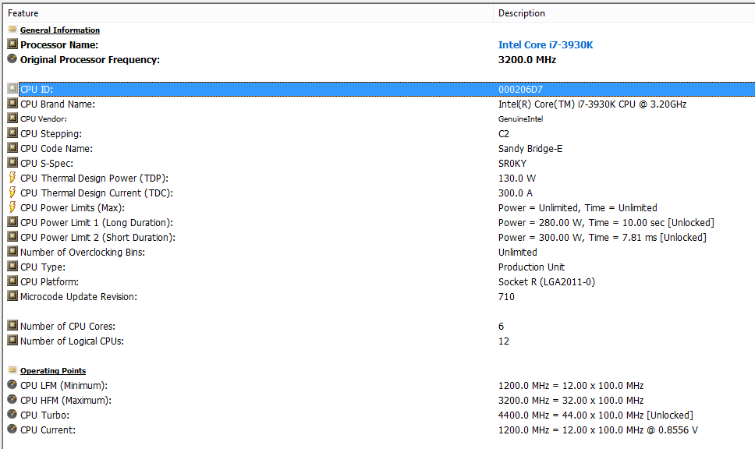The height and width of the screenshot is (449, 755).
Task: Select the CPU LFM 12.00 x 100.0 MHz value
Action: click(x=571, y=386)
